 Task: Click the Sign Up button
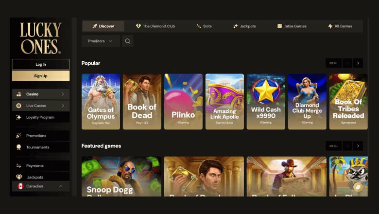click(x=41, y=76)
